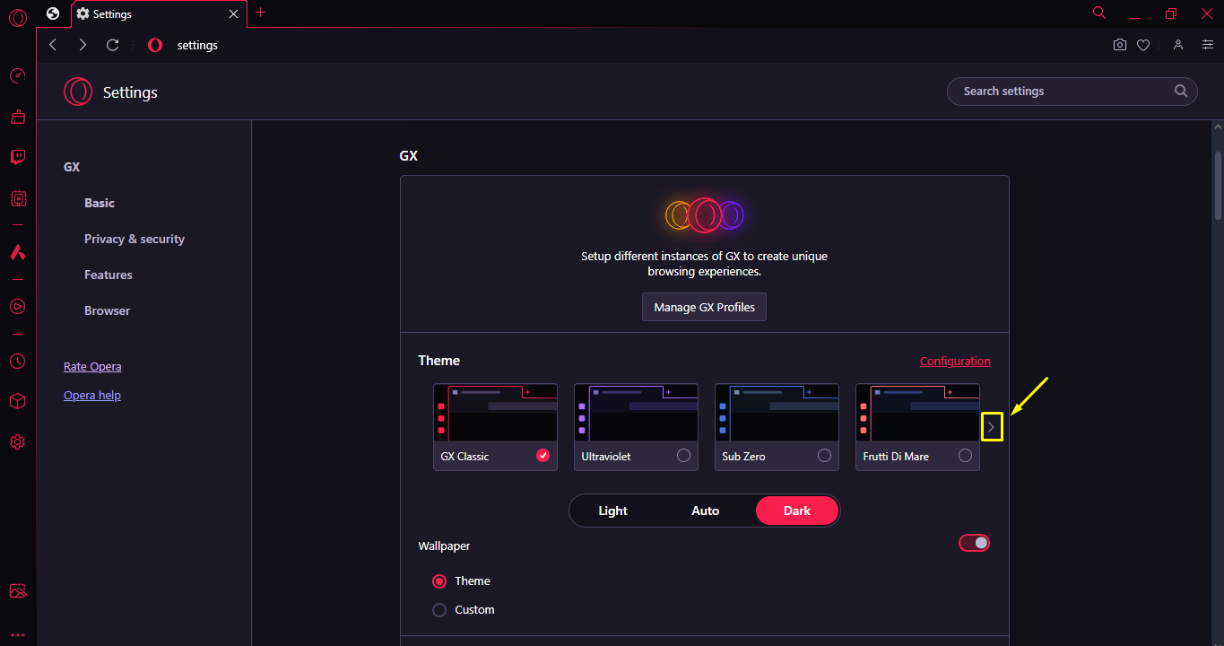Image resolution: width=1224 pixels, height=646 pixels.
Task: Open Privacy & security settings
Action: [x=135, y=239]
